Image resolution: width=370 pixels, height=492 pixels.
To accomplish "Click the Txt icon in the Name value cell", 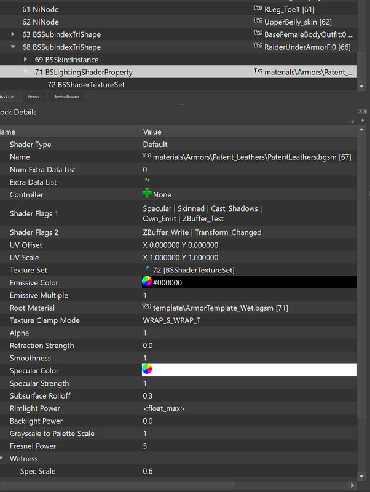I will tap(146, 156).
